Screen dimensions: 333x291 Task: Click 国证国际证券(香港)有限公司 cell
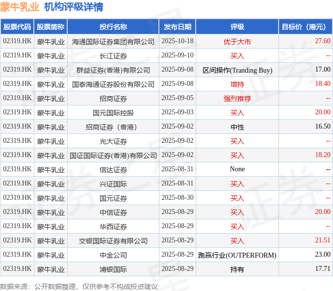click(113, 156)
